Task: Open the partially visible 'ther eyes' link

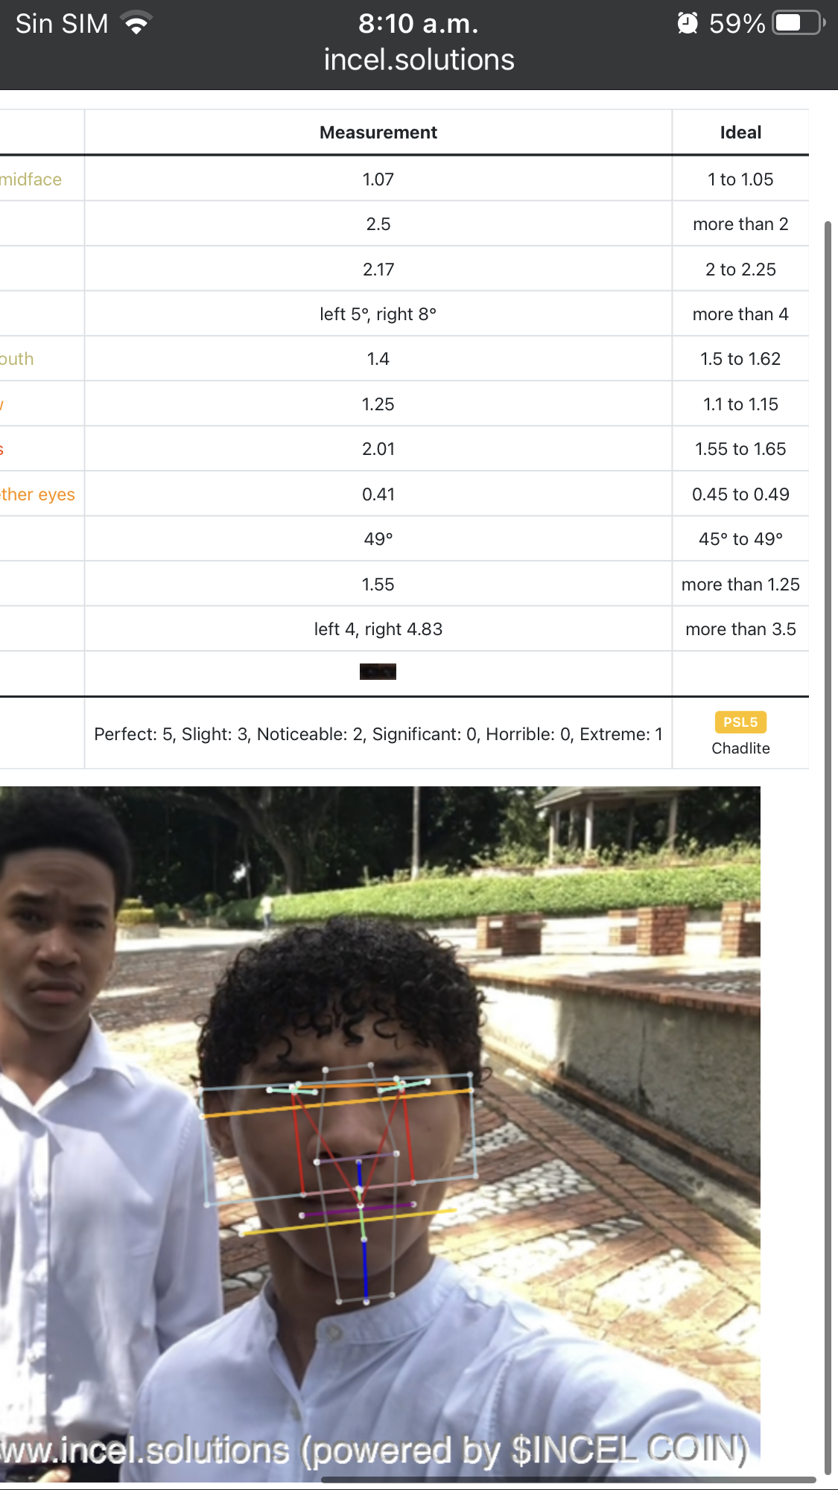Action: click(37, 494)
